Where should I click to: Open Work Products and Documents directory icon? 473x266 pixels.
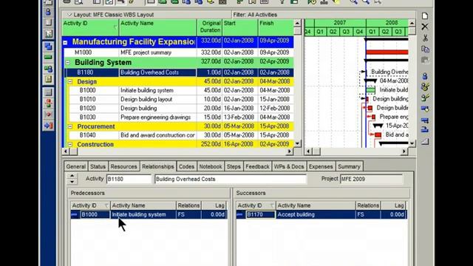(x=48, y=79)
